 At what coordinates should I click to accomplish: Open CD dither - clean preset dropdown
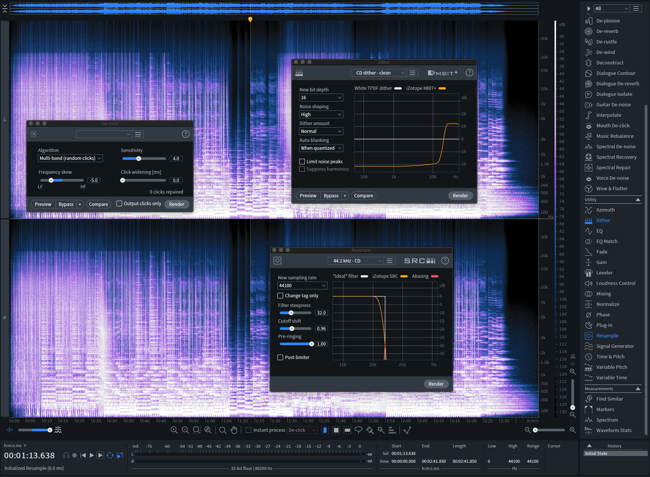(x=379, y=73)
